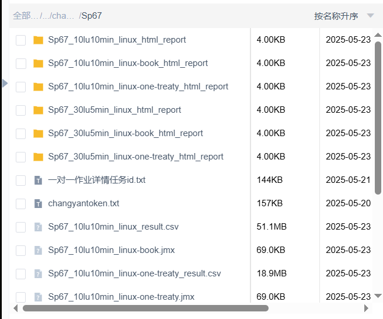This screenshot has width=383, height=319.
Task: Click text file icon of 一对一作业详情任务id.txt
Action: click(x=39, y=181)
